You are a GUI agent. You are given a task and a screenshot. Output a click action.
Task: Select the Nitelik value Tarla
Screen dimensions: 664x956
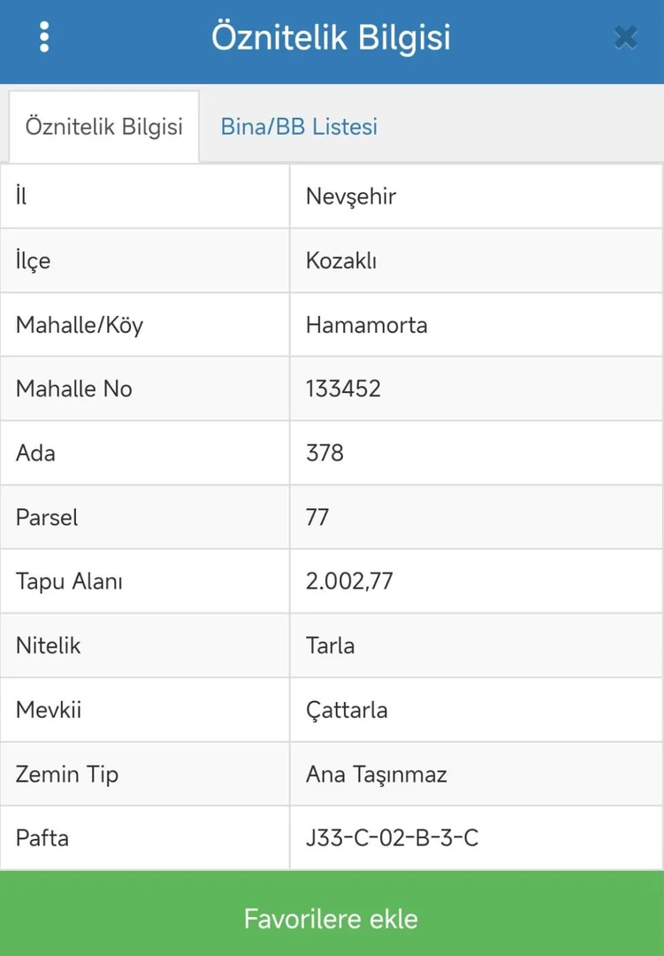click(330, 645)
